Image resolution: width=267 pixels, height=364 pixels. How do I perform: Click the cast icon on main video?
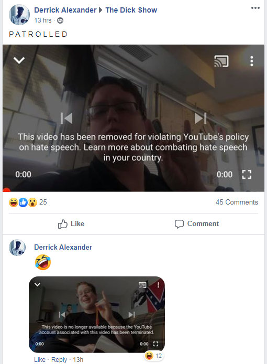(x=221, y=61)
